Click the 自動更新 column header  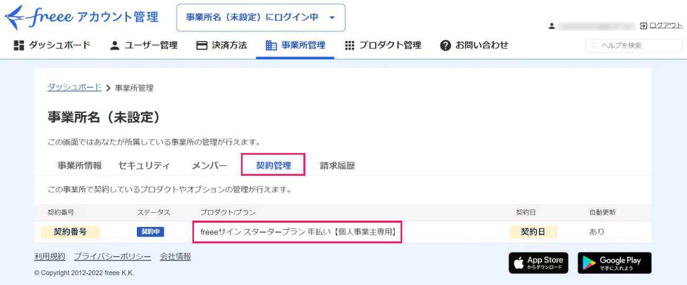(602, 212)
